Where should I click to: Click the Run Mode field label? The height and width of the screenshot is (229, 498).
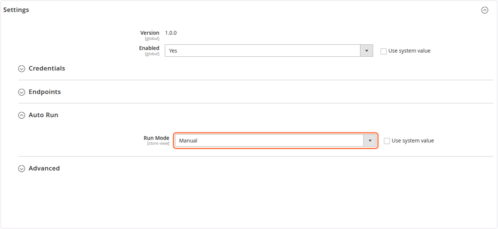tap(156, 138)
